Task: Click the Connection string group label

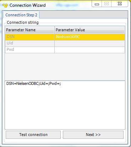Action: (23, 22)
